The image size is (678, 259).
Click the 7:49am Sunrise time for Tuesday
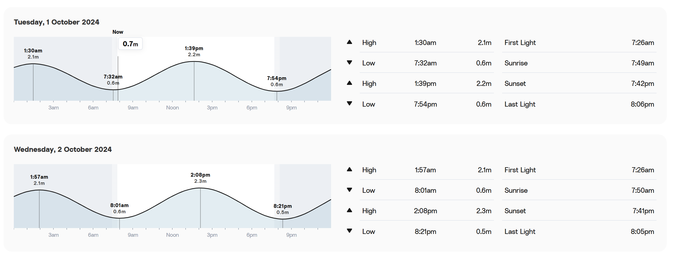click(x=642, y=63)
